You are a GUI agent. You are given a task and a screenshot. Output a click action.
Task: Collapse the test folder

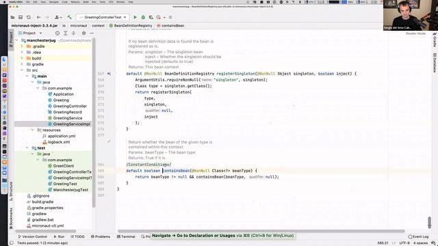pyautogui.click(x=27, y=148)
